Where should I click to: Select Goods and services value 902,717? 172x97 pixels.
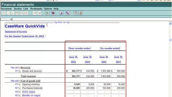[73, 71]
